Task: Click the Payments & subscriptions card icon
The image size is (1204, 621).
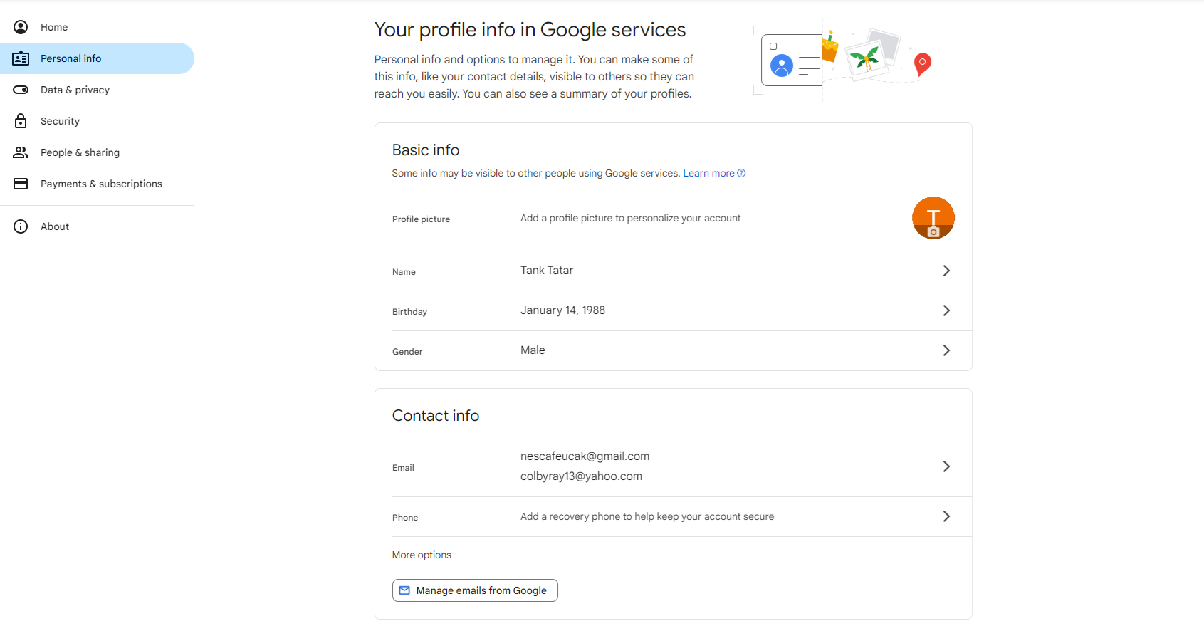Action: [21, 184]
